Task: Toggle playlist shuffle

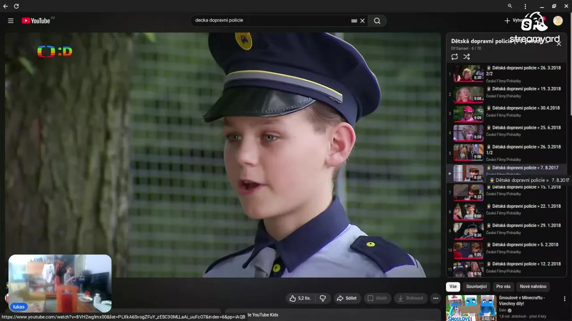Action: 467,57
